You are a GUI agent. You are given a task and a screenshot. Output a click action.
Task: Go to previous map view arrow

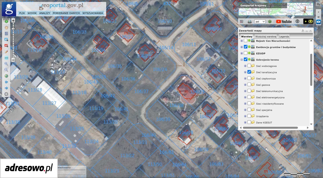6,82
